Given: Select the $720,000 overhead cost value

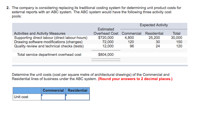Looking at the screenshot, I should (106, 38).
